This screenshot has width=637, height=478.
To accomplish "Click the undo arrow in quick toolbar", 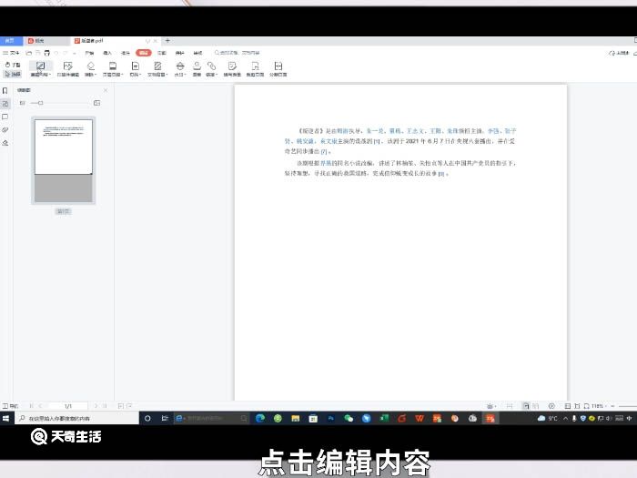I will pyautogui.click(x=56, y=53).
